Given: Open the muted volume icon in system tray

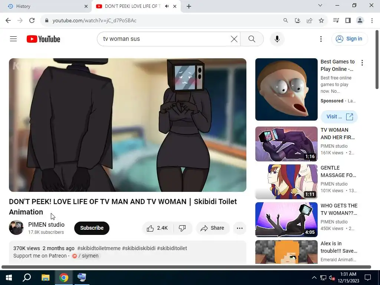Looking at the screenshot, I should coord(332,278).
